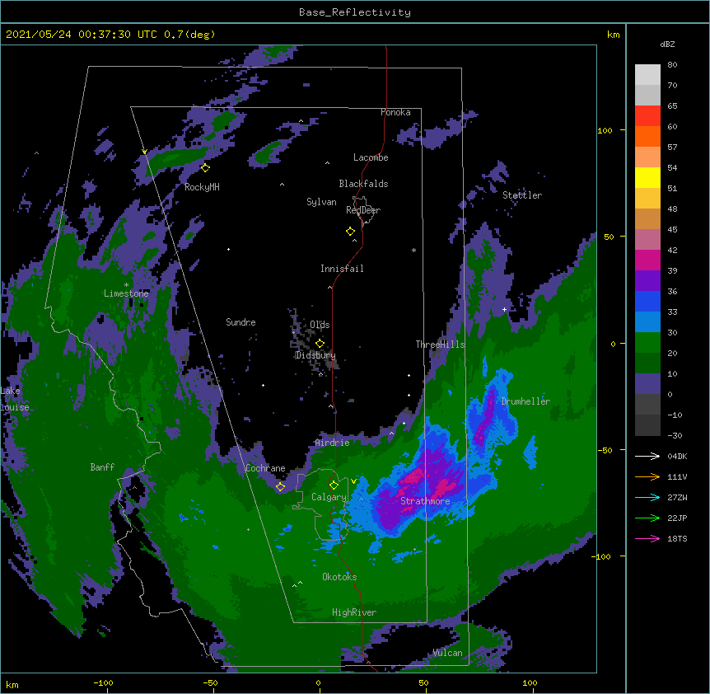
Task: Select the 0 dBZ slate-purple swatch
Action: coord(647,384)
